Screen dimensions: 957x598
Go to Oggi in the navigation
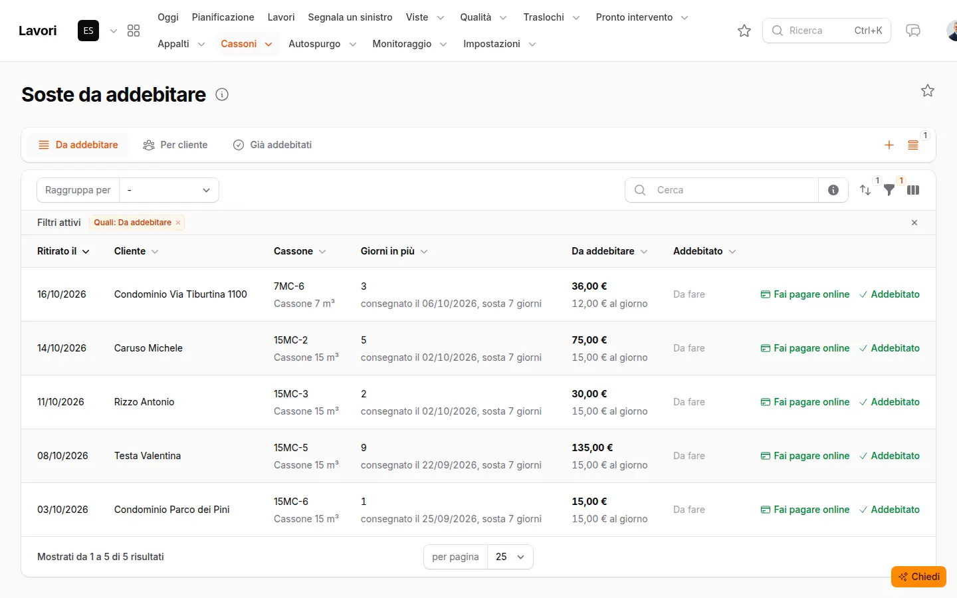(168, 17)
